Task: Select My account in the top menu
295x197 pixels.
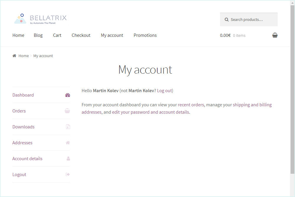Action: (112, 35)
